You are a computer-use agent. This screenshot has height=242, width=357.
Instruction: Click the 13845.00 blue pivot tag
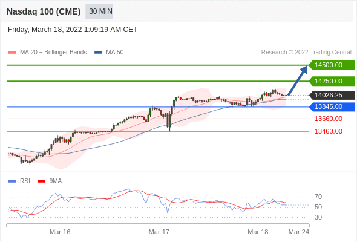pos(332,106)
